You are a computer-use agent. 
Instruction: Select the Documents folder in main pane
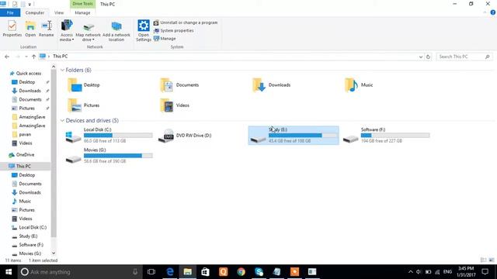click(x=180, y=85)
